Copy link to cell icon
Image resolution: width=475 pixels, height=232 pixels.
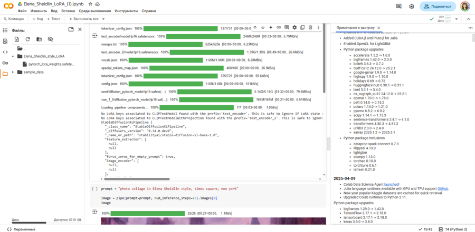(279, 27)
